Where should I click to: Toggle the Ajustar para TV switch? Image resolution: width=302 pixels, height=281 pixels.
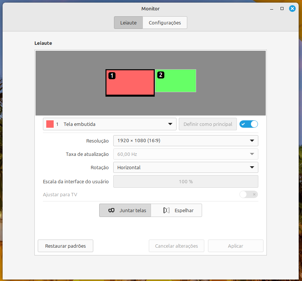pos(248,194)
